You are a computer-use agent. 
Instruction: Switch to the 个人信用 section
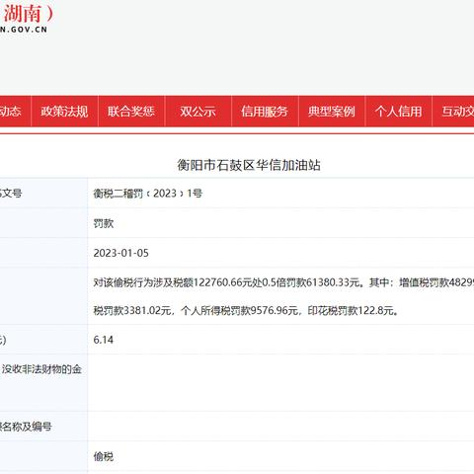pos(399,112)
